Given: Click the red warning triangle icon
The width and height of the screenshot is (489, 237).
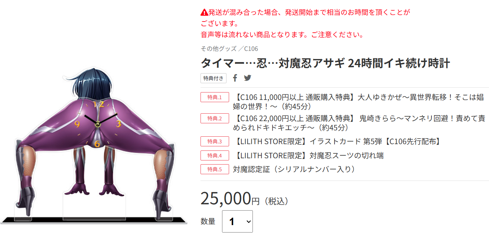Looking at the screenshot, I should click(x=204, y=12).
